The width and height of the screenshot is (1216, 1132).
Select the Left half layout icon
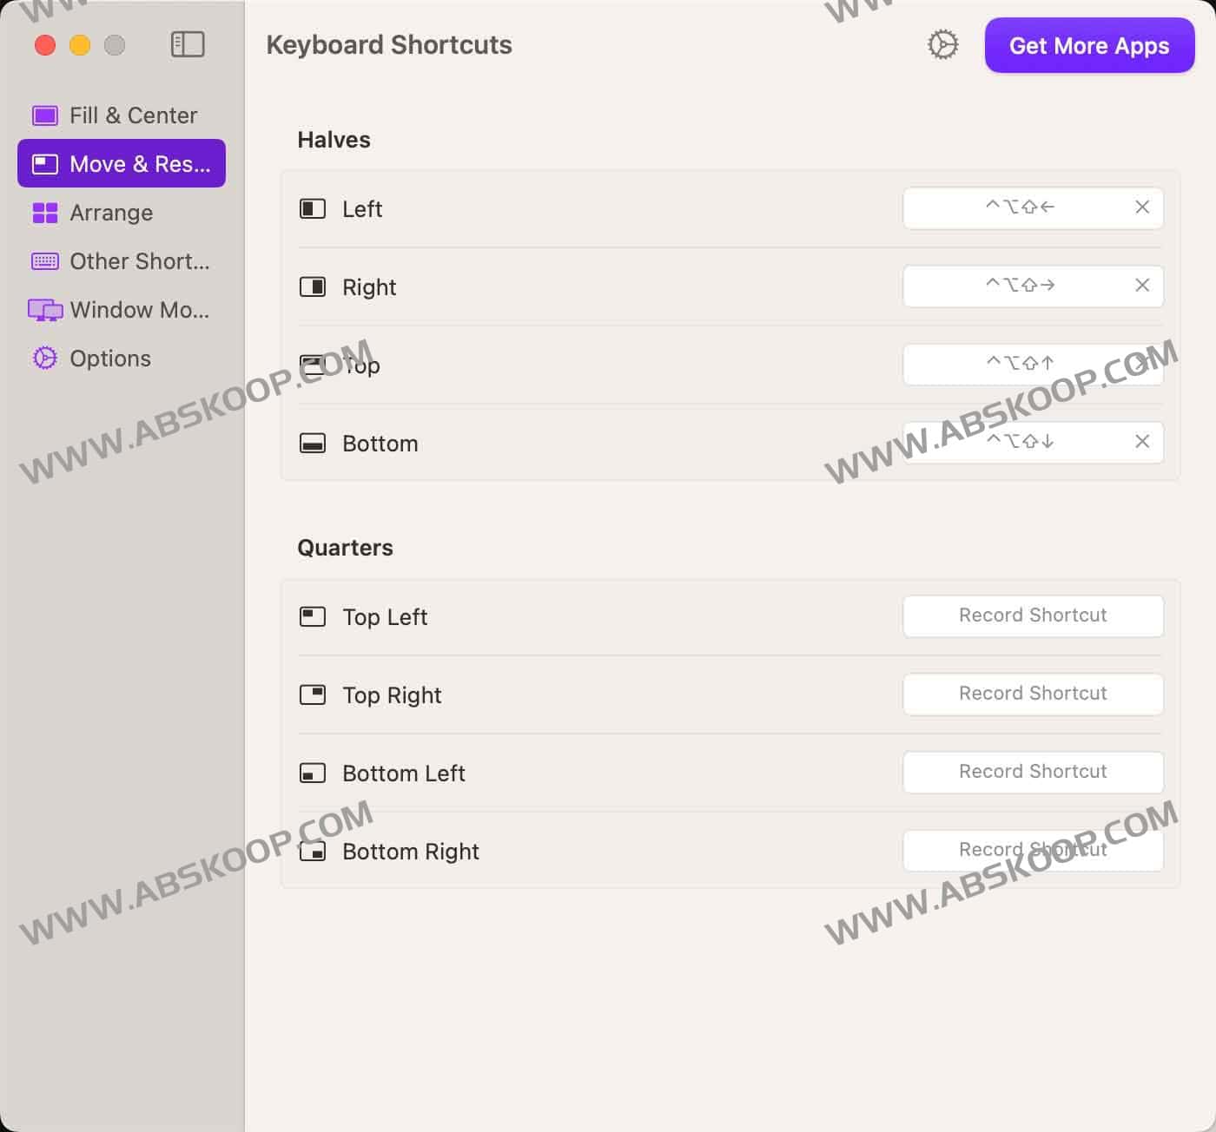pyautogui.click(x=313, y=208)
